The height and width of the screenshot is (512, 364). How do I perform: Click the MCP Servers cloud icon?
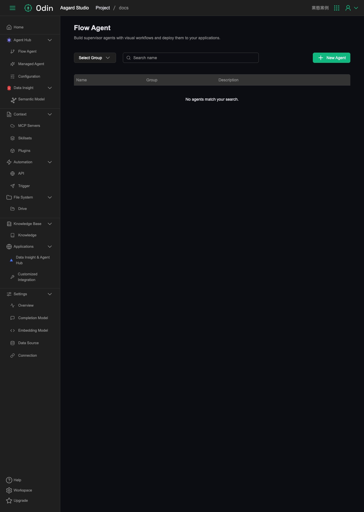(13, 126)
